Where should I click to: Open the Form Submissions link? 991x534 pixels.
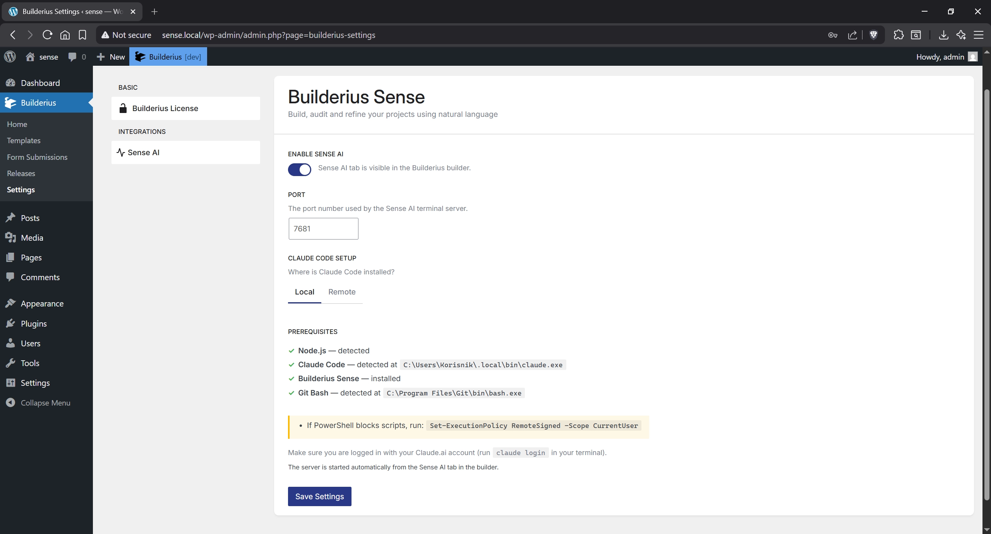tap(37, 157)
